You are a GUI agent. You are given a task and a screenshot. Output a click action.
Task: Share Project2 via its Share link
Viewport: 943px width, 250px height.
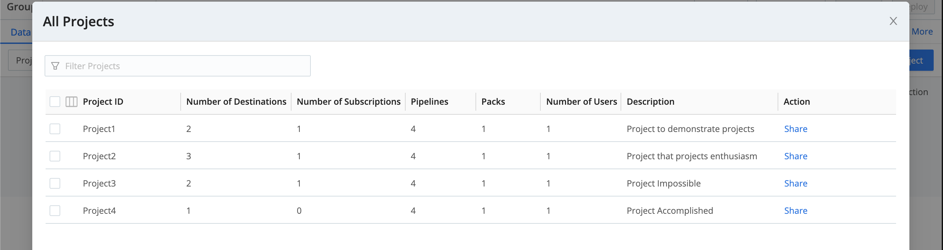click(796, 156)
